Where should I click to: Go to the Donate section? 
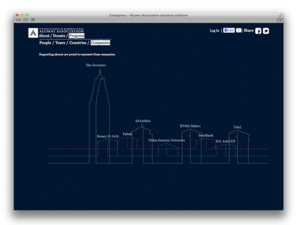(59, 36)
